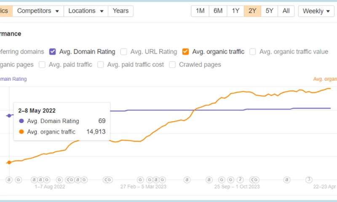
Task: Click the lone 'a' marker right of 1–7 Aug 2022 label
Action: coord(78,179)
